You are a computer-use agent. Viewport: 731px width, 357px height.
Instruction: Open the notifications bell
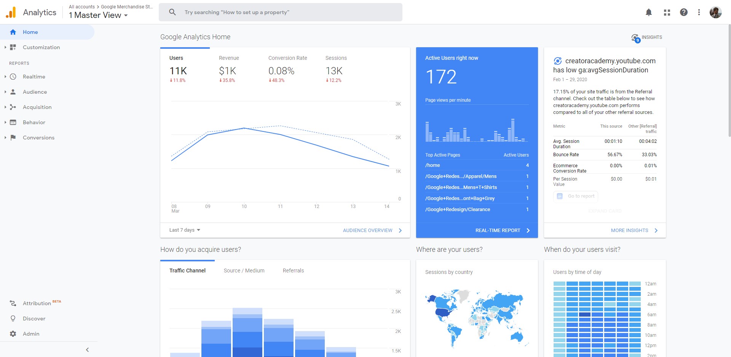pyautogui.click(x=649, y=12)
